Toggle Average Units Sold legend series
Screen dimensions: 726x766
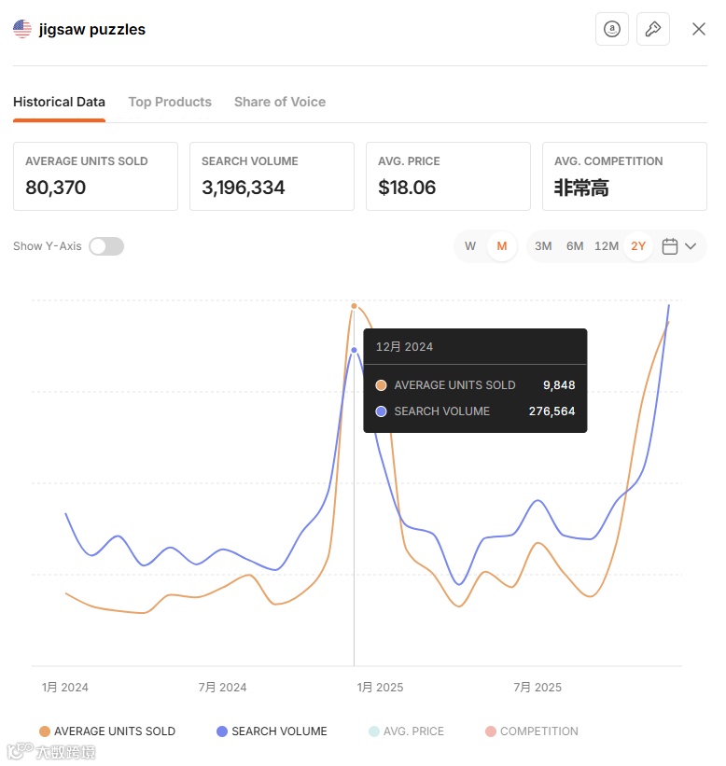(x=107, y=731)
